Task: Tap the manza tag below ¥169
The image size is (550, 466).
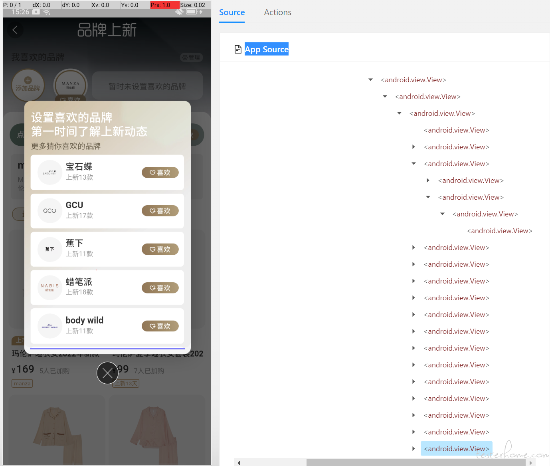Action: click(x=22, y=383)
